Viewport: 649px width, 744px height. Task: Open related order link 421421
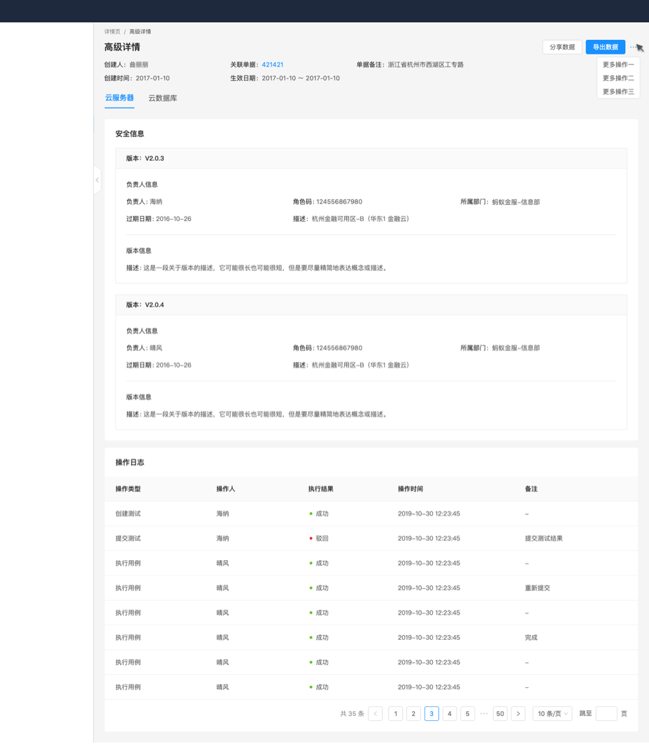point(272,64)
